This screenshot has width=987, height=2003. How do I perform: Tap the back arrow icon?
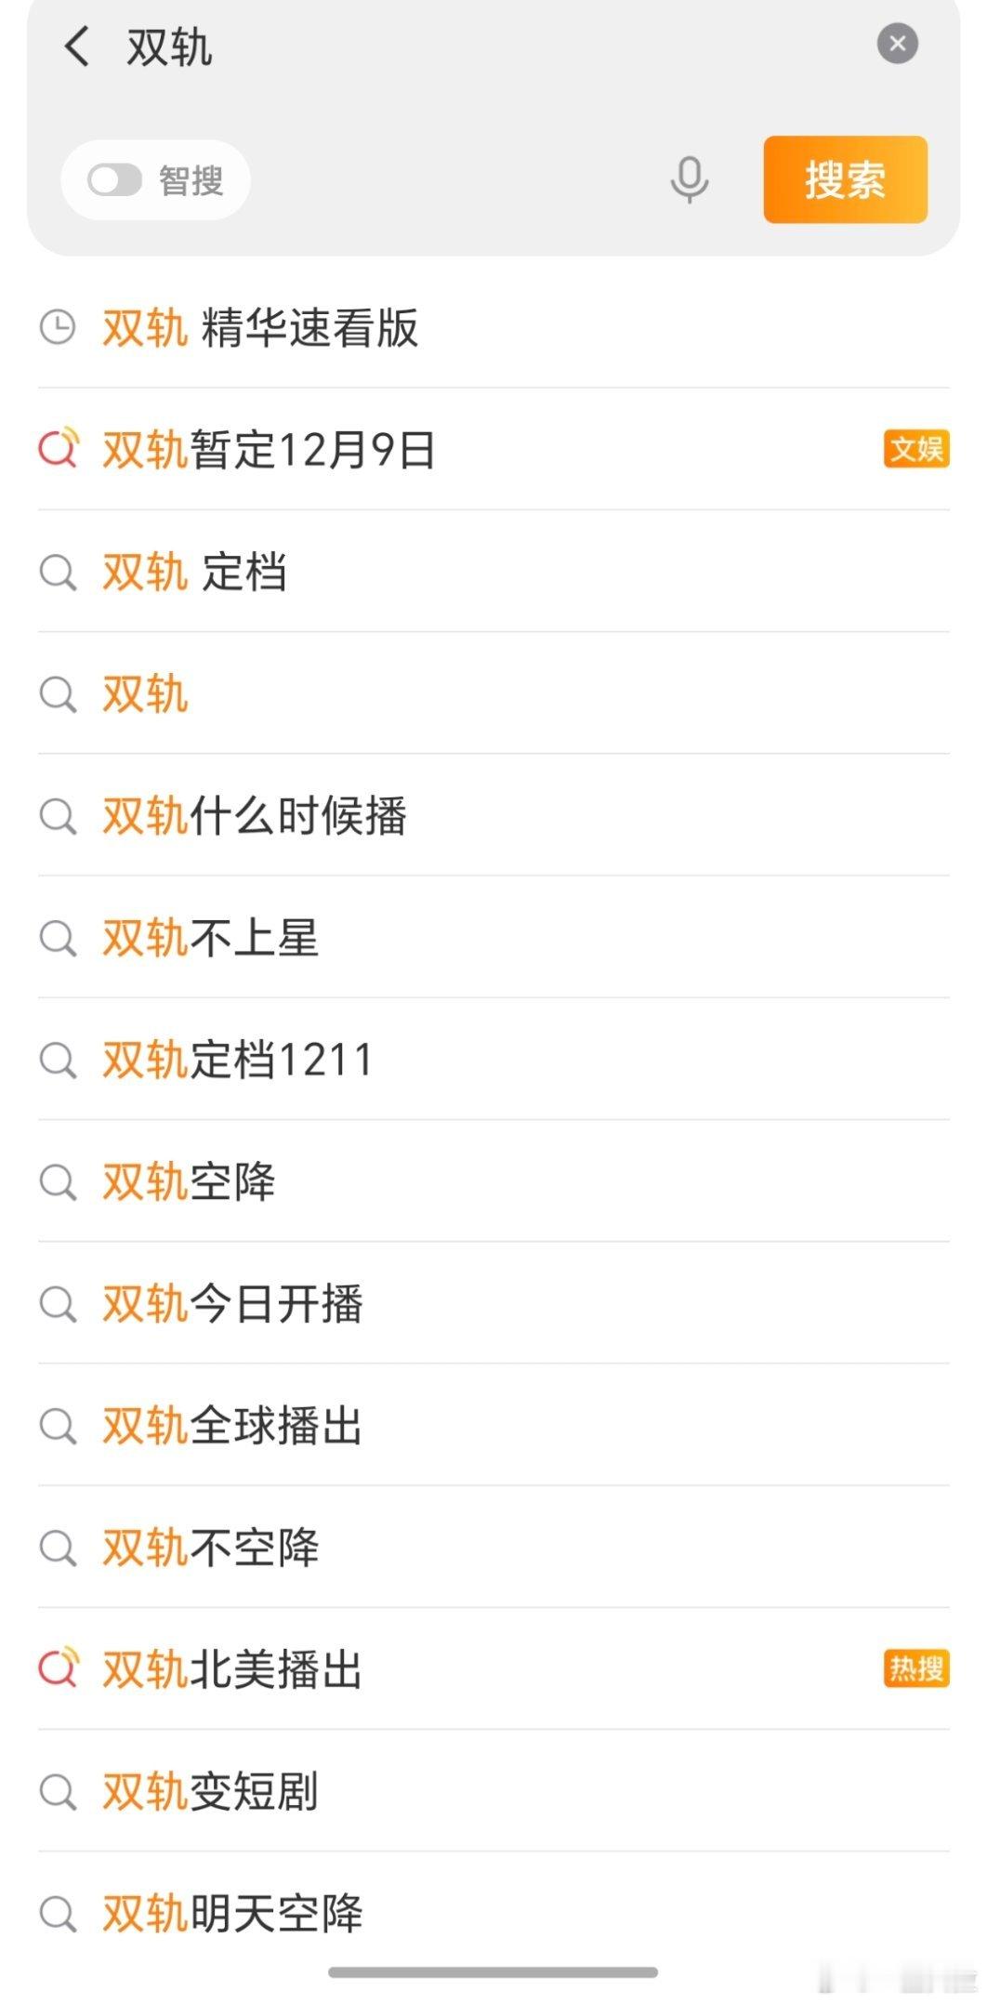pos(76,46)
